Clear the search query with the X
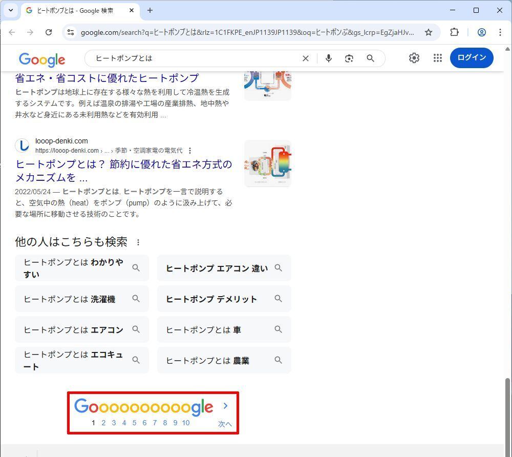 (306, 58)
